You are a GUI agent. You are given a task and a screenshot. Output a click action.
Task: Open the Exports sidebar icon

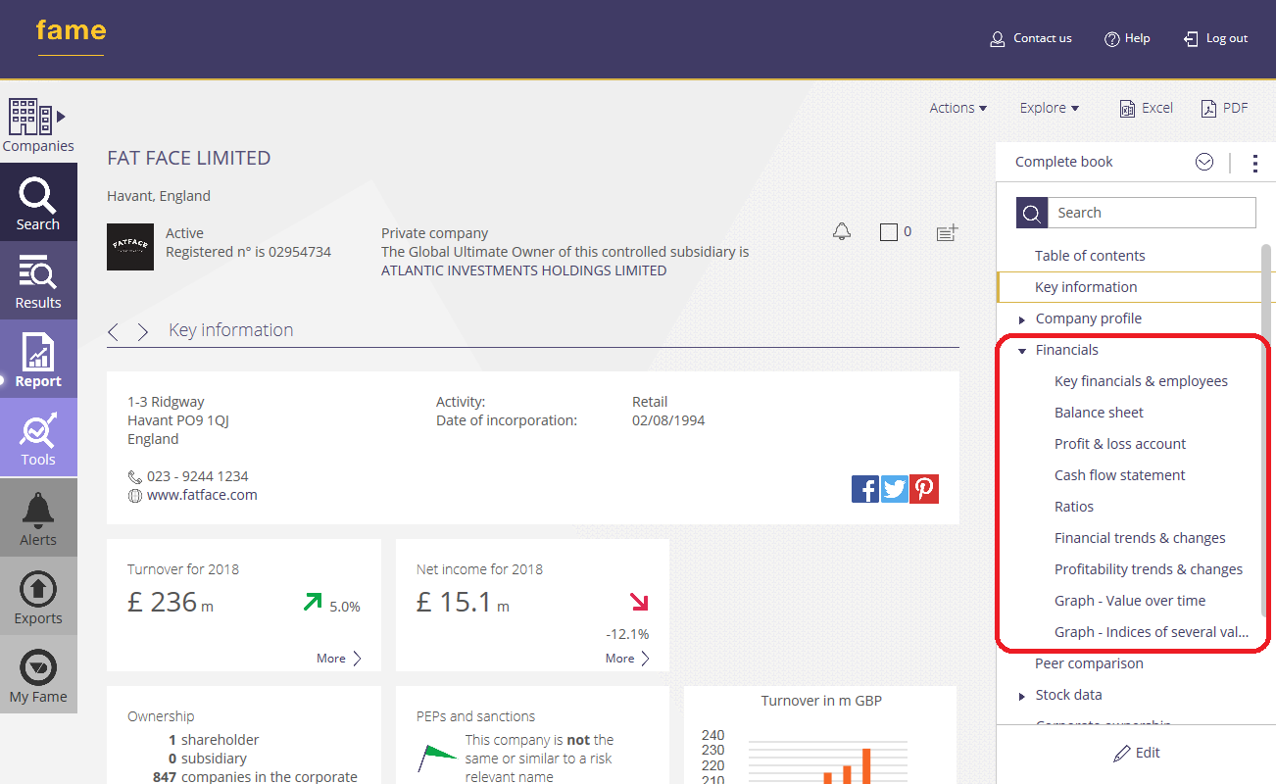click(38, 597)
